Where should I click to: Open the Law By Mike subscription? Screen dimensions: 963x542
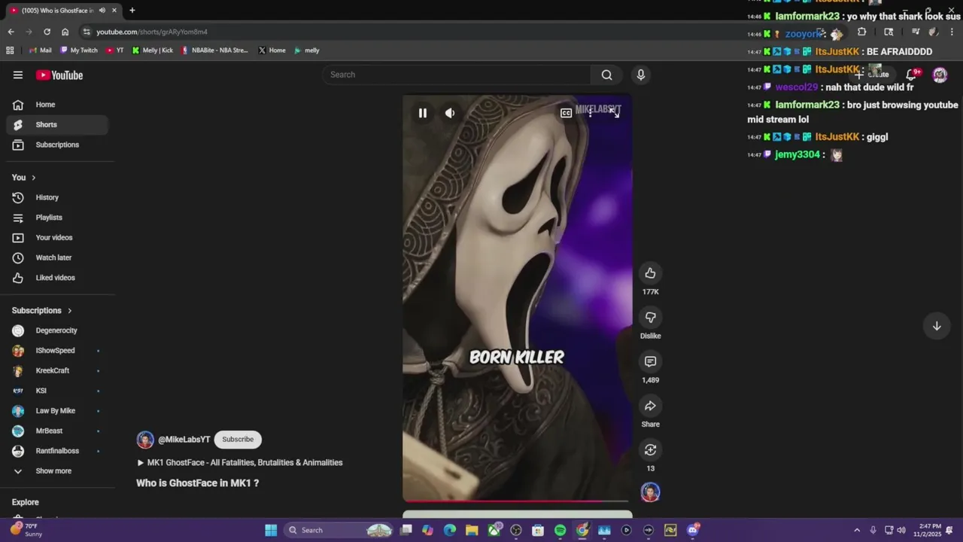(x=57, y=411)
